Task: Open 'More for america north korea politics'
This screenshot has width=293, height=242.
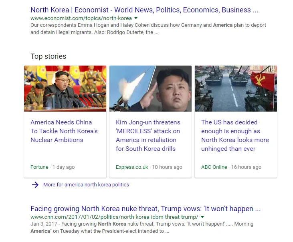Action: (86, 185)
